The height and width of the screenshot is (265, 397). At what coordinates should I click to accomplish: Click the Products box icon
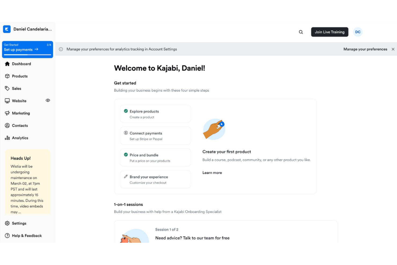coord(7,76)
